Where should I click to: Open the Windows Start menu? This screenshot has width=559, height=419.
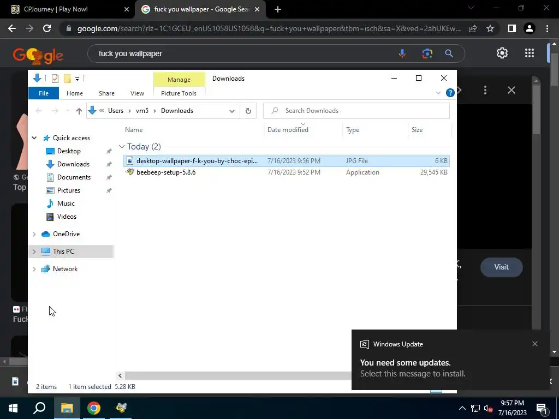(x=13, y=408)
